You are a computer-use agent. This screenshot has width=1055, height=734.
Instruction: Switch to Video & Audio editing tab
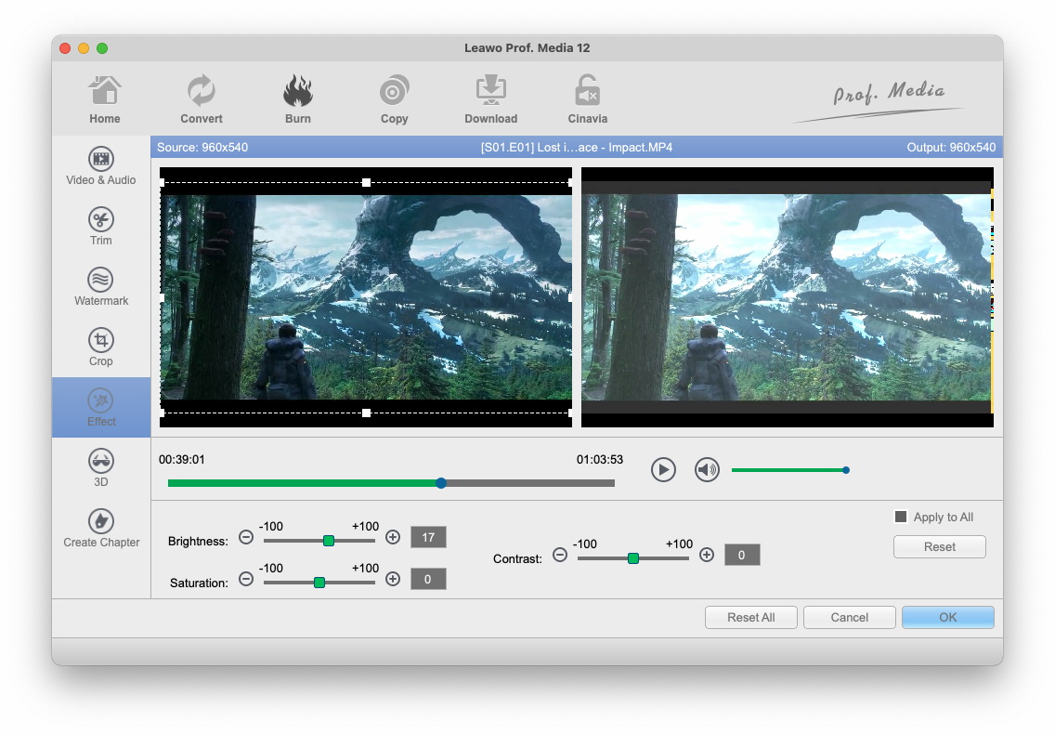[x=101, y=165]
